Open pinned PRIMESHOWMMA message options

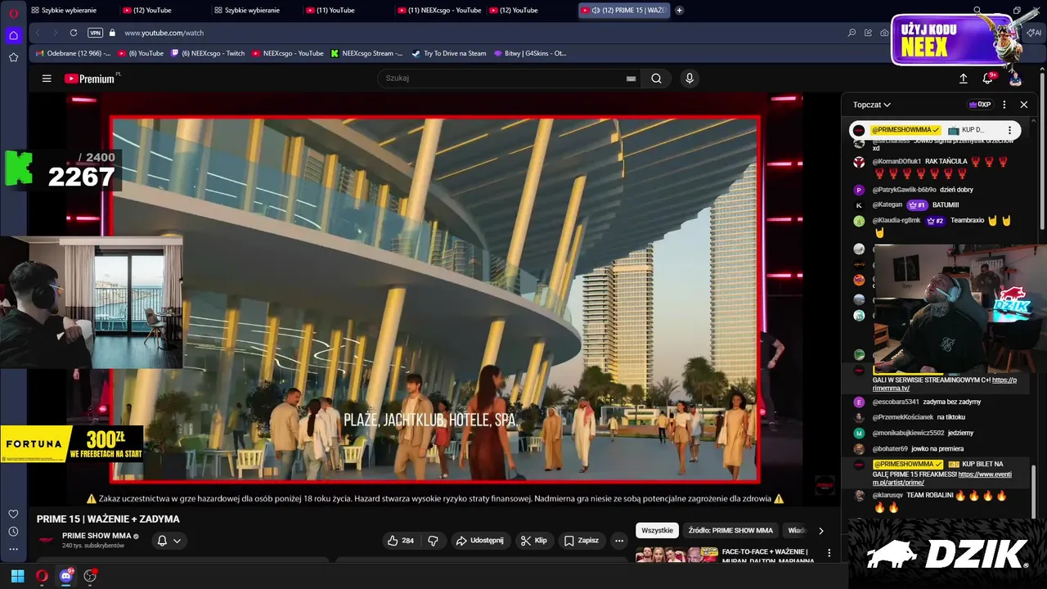(1009, 130)
